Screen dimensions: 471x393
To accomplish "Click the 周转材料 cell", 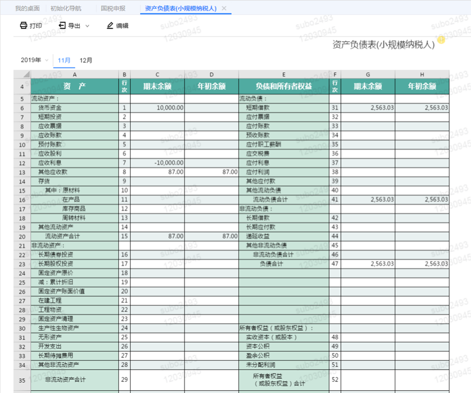I will coord(74,218).
